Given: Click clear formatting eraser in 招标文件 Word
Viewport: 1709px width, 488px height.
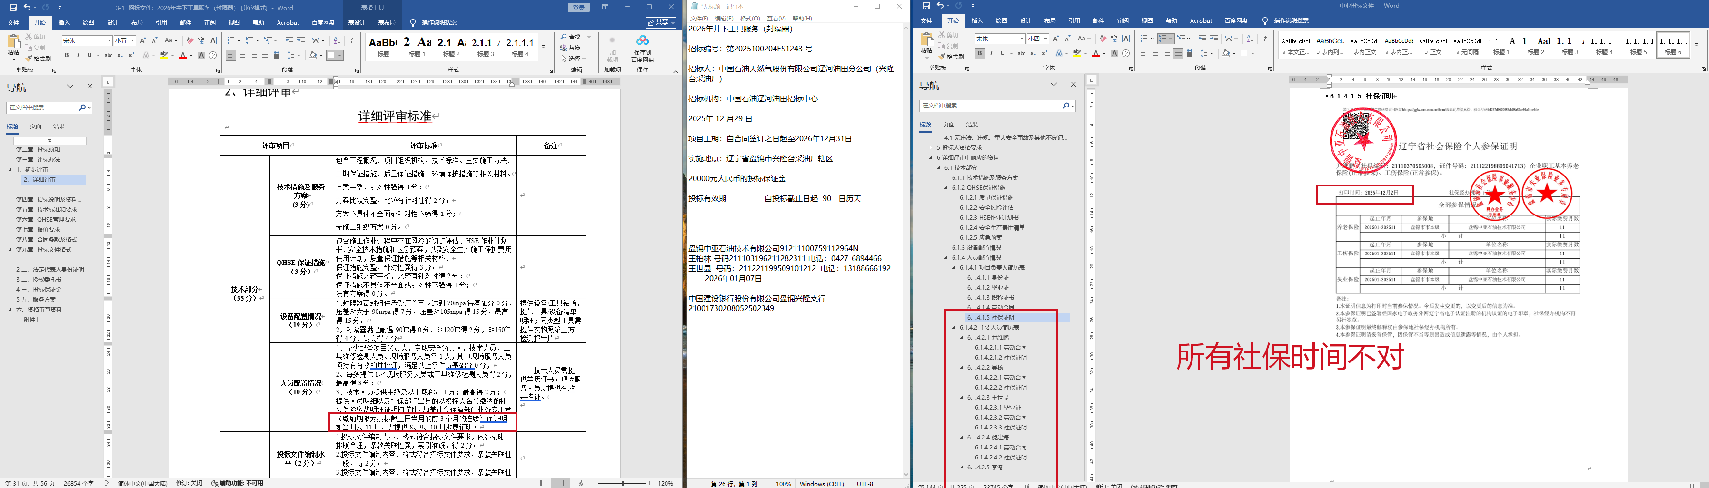Looking at the screenshot, I should pyautogui.click(x=190, y=40).
